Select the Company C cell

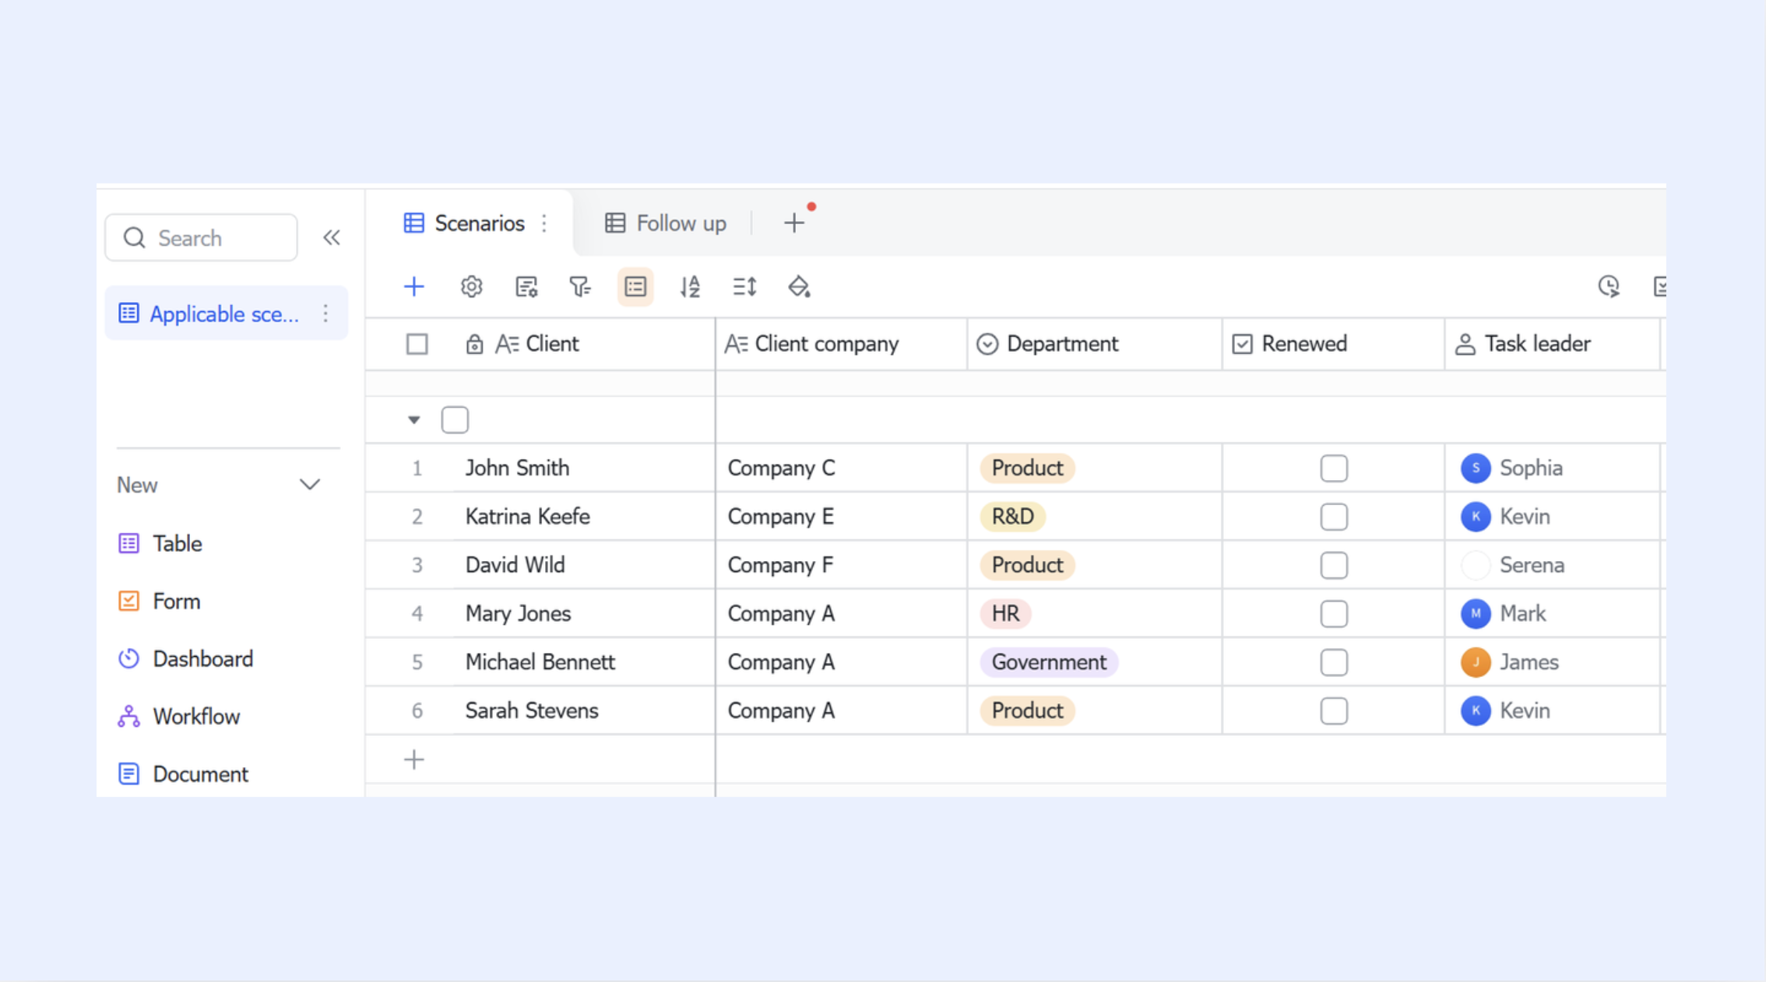click(841, 468)
